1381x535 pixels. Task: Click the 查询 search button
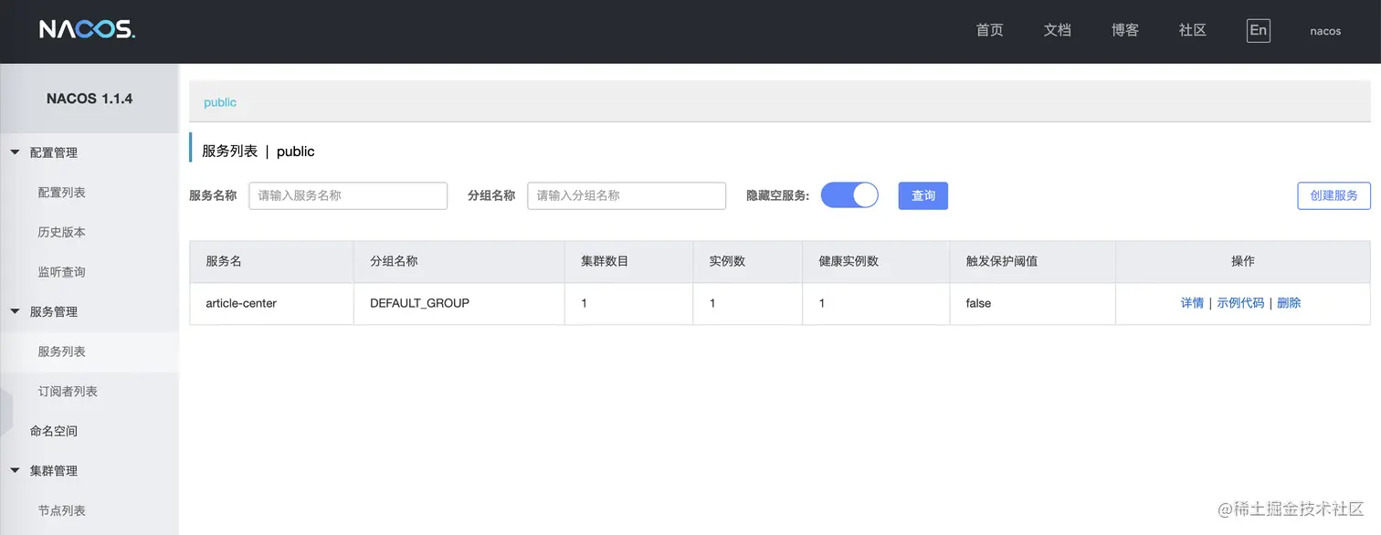point(922,195)
